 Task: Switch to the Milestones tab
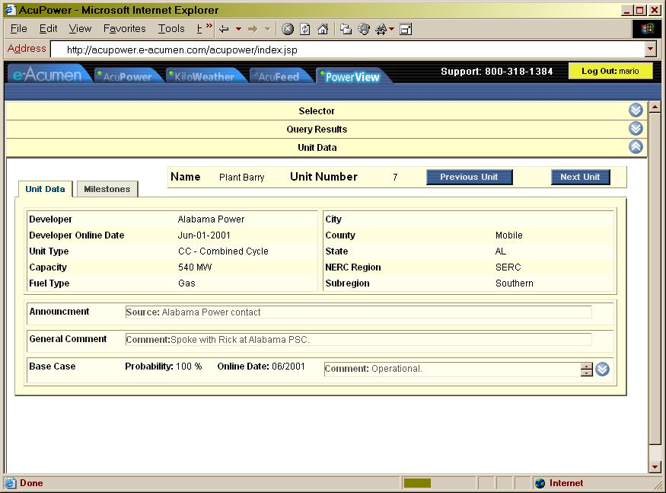tap(107, 188)
